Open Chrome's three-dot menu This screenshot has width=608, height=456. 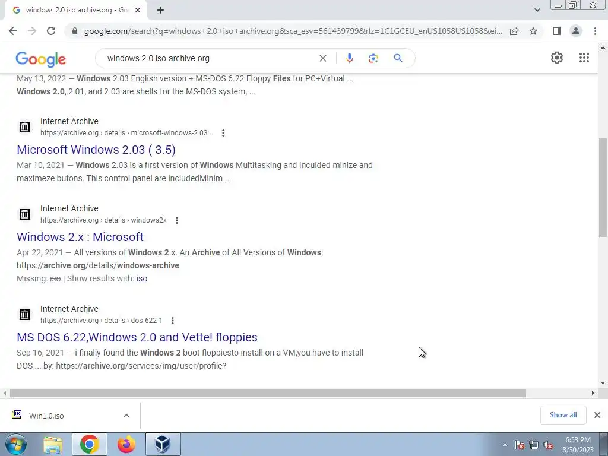click(x=595, y=31)
